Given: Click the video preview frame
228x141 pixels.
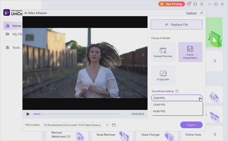Looking at the screenshot, I should point(85,63).
